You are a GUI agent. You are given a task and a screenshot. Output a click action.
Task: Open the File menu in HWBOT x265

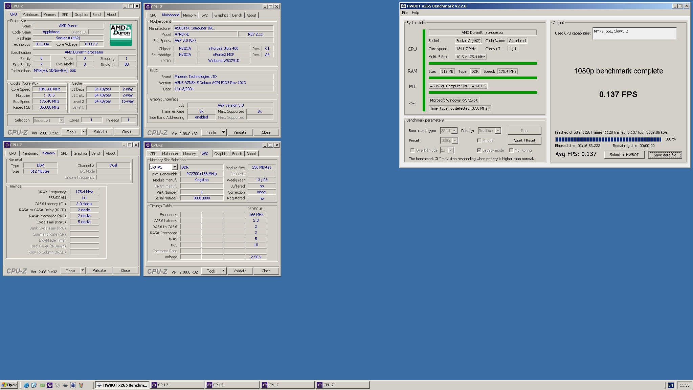[405, 13]
